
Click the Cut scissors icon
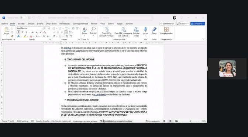(12, 28)
